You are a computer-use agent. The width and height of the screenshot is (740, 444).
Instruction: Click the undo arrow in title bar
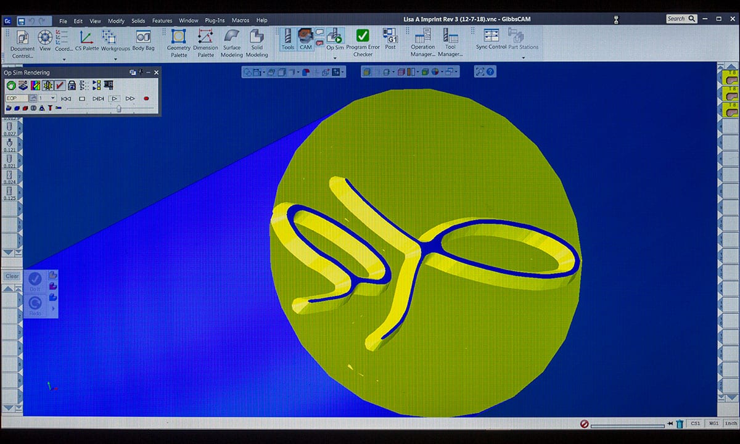coord(31,20)
